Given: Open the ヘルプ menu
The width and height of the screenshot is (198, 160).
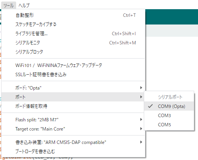Looking at the screenshot, I should (24, 5).
